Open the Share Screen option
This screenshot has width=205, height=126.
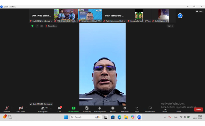[73, 109]
